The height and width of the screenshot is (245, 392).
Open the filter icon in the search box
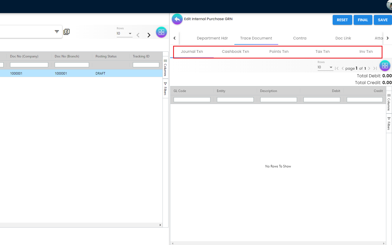pyautogui.click(x=57, y=32)
